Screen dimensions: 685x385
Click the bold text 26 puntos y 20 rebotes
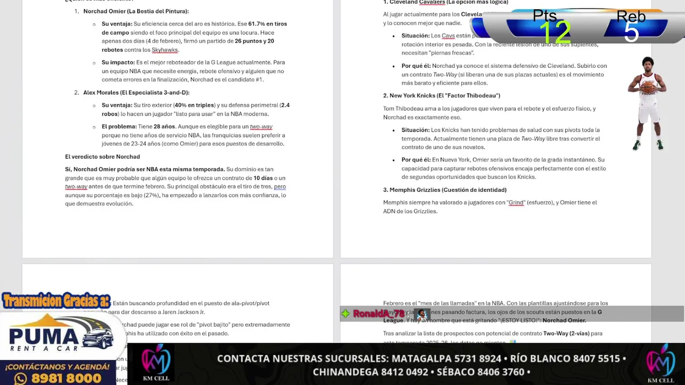(x=188, y=45)
